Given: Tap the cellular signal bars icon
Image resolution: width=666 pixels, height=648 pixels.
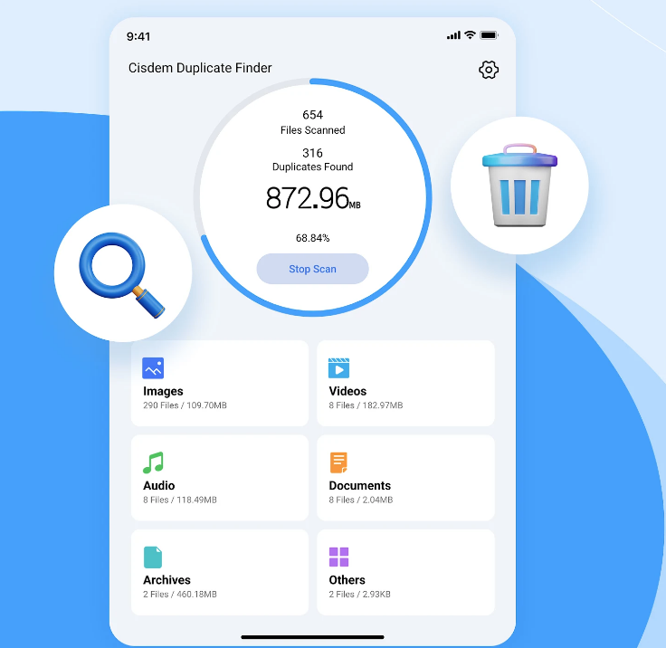Looking at the screenshot, I should (453, 35).
